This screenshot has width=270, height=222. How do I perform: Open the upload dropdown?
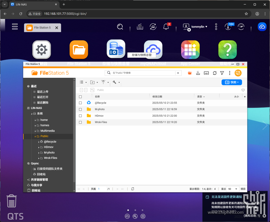point(105,82)
